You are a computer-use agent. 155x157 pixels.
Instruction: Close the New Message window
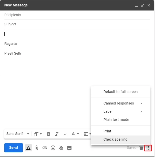point(149,5)
